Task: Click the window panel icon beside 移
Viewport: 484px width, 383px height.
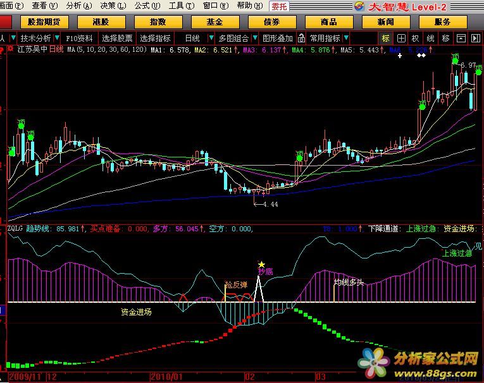Action: (x=460, y=38)
